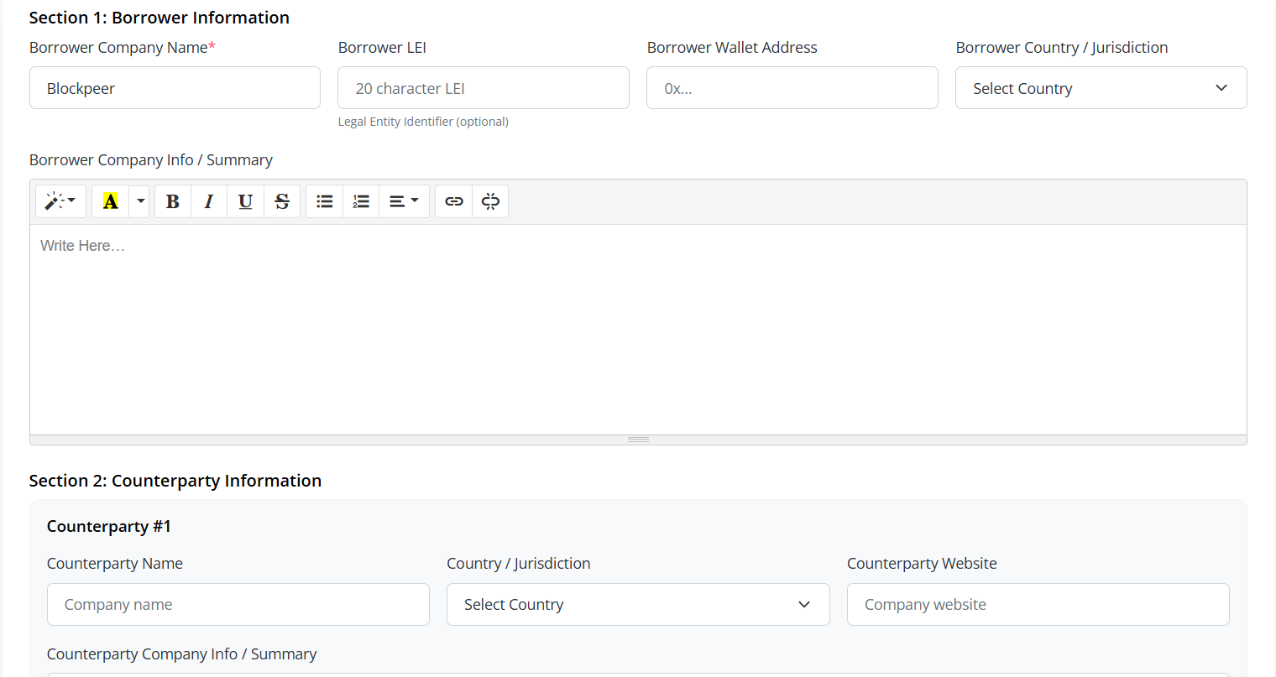Apply strikethrough formatting to text
Screen dimensions: 1276x677
tap(282, 201)
